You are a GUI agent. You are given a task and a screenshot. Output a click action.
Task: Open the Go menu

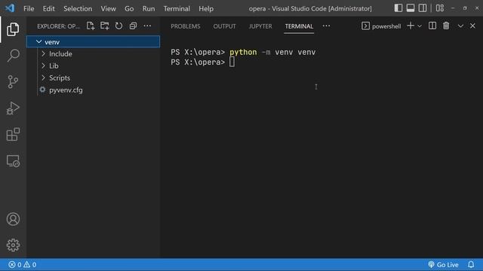click(x=129, y=8)
